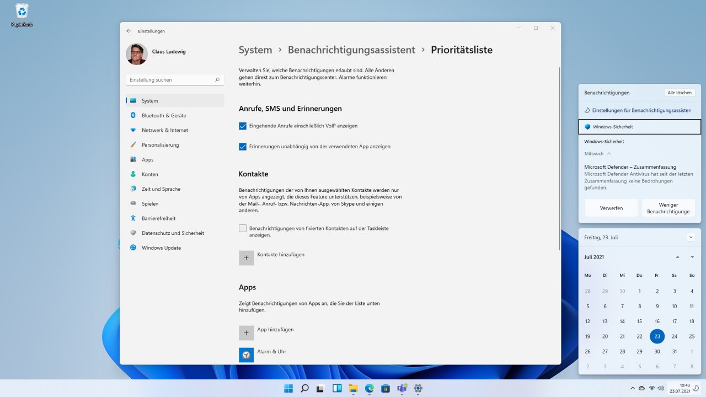Click the plus button for Kontakte hinzufügen
The width and height of the screenshot is (706, 397).
pos(246,258)
